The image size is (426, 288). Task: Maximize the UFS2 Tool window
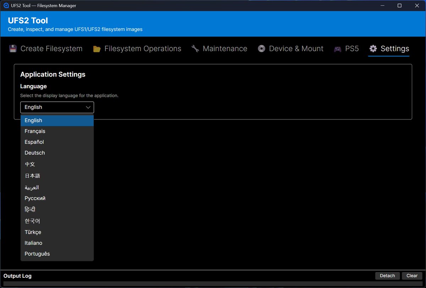(x=399, y=6)
